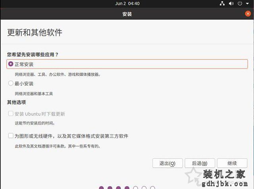Select the 正常安装 radio button
The image size is (254, 189).
11,64
